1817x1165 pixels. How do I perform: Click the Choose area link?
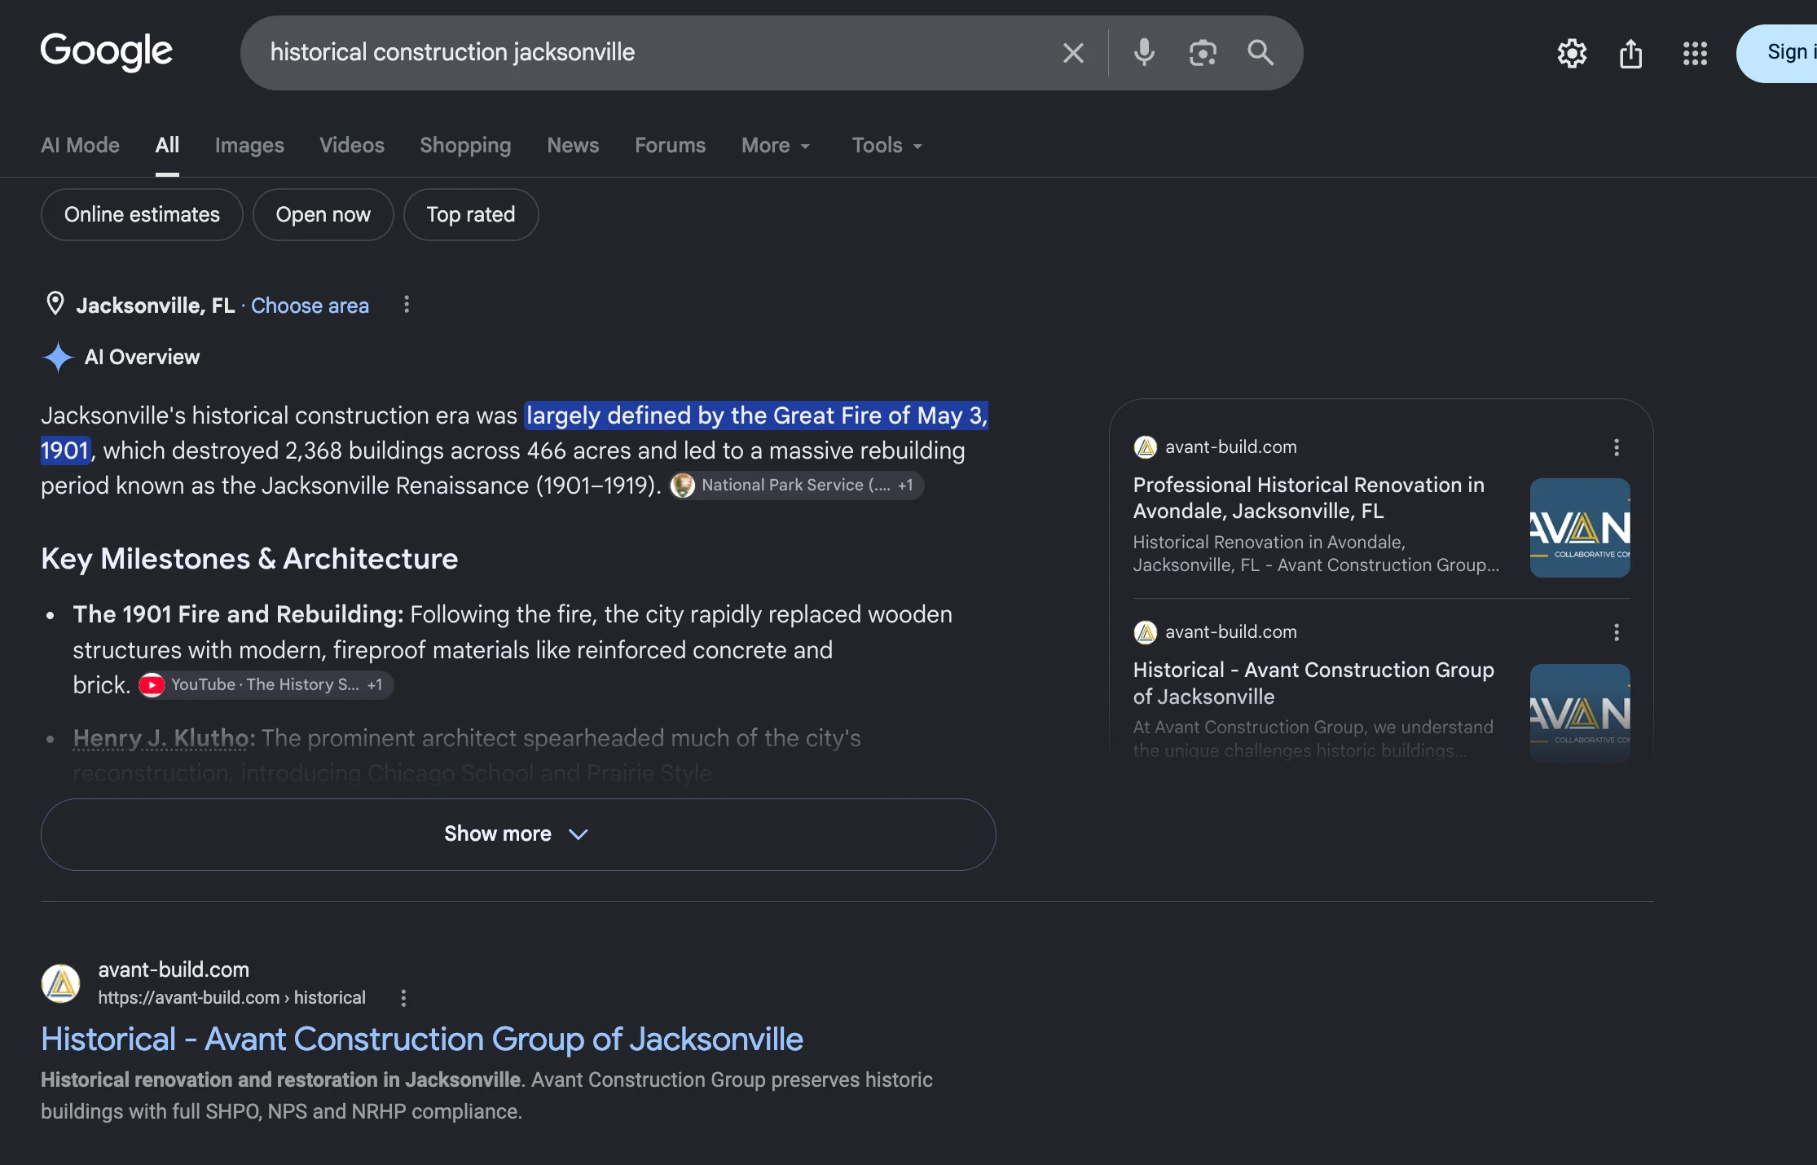tap(310, 306)
